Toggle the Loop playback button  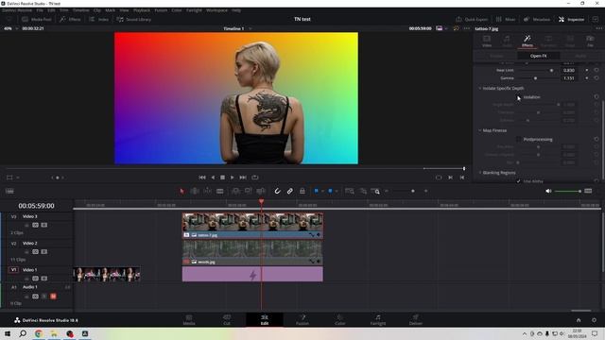[x=255, y=178]
